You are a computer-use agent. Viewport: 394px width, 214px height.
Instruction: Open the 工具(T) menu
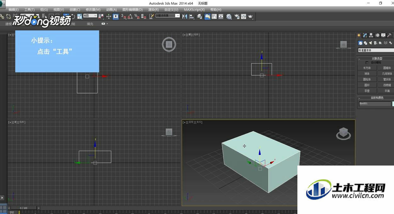coord(29,10)
